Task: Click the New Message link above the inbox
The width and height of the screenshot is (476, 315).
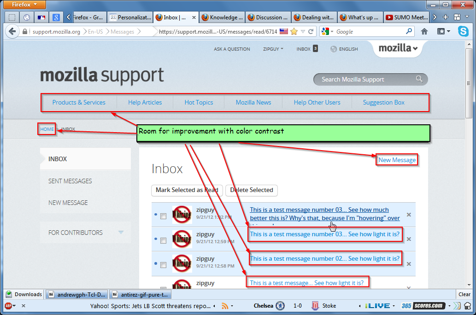Action: 397,160
